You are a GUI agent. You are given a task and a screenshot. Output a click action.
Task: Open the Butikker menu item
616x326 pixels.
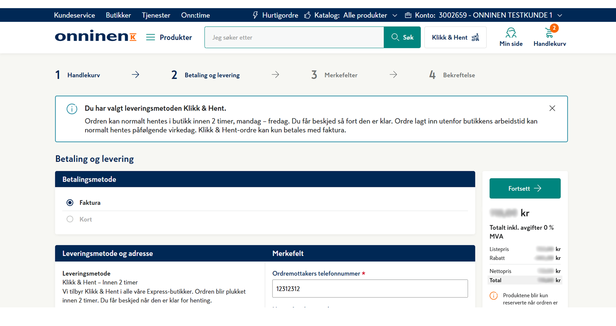click(118, 15)
